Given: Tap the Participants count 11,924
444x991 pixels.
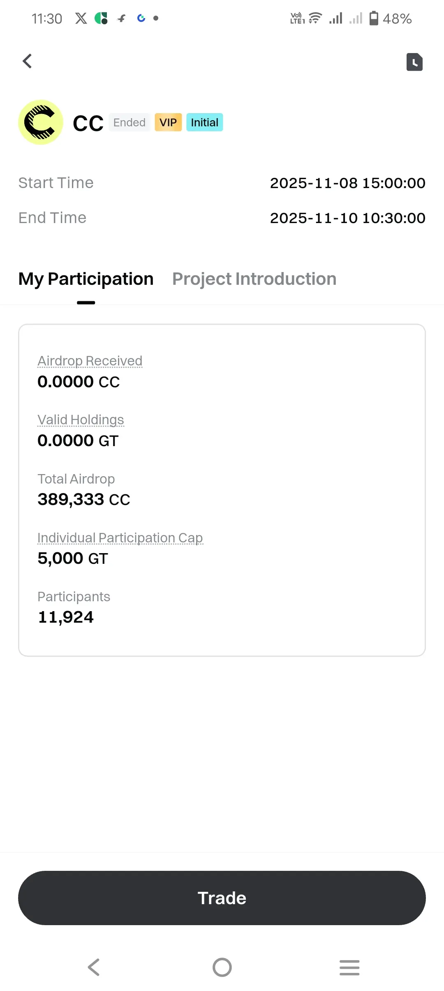Looking at the screenshot, I should point(66,617).
